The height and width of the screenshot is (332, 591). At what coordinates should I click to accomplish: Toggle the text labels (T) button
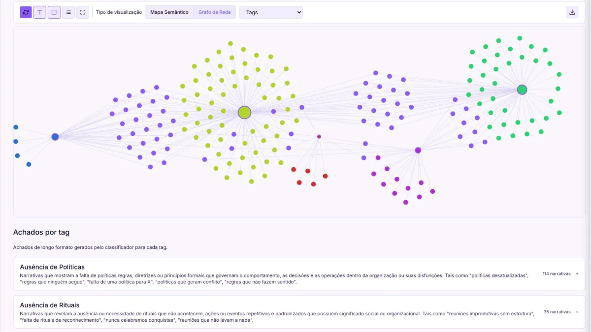tap(40, 12)
